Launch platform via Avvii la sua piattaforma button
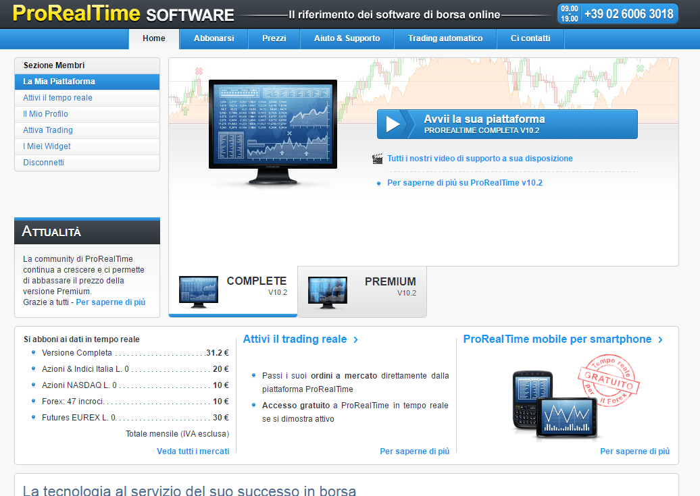 click(507, 124)
